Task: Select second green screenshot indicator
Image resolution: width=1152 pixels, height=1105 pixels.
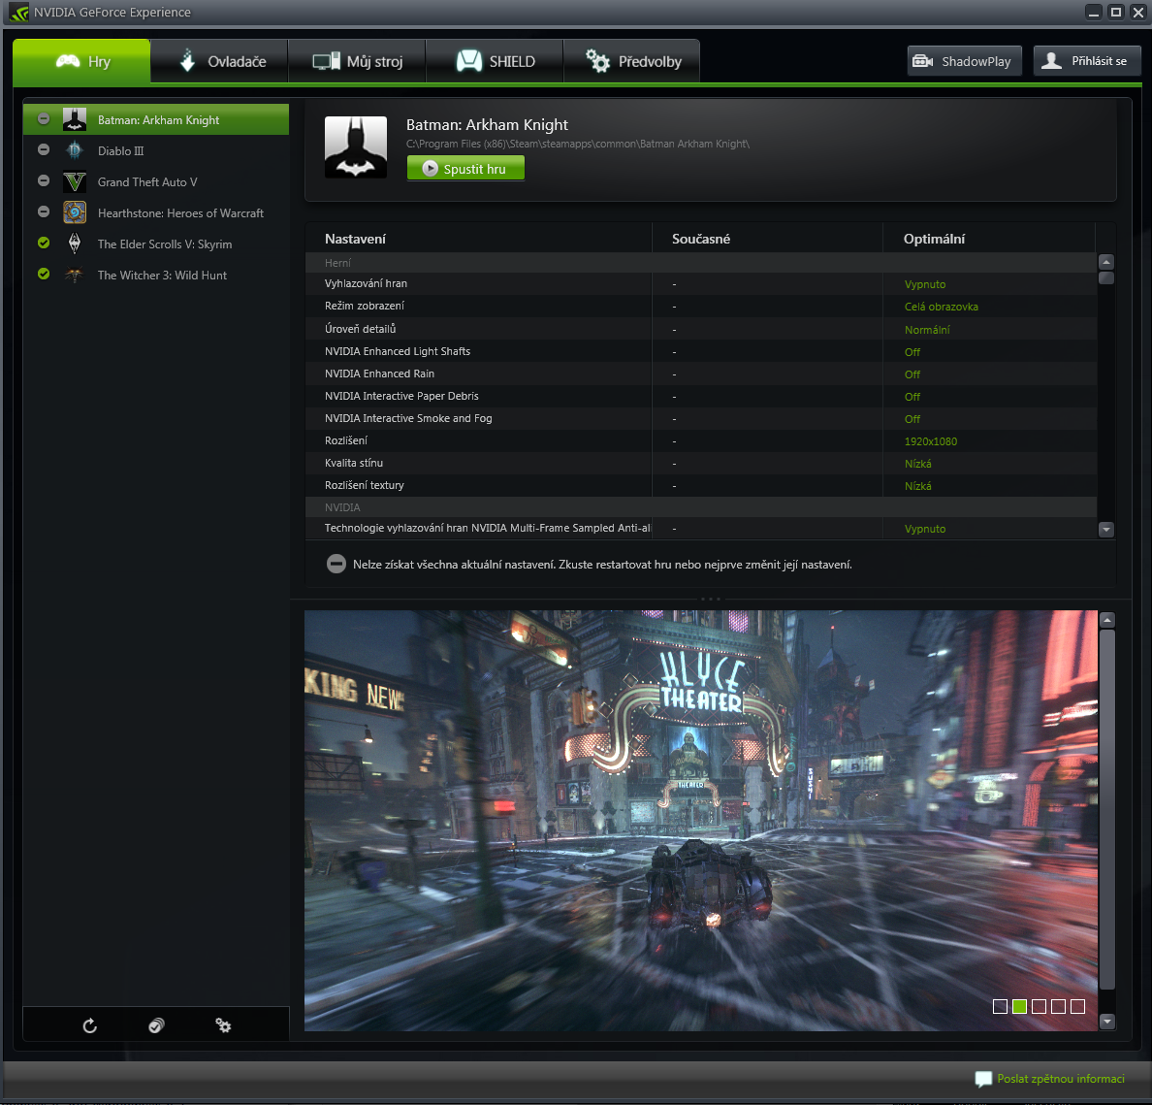Action: (x=1019, y=1006)
